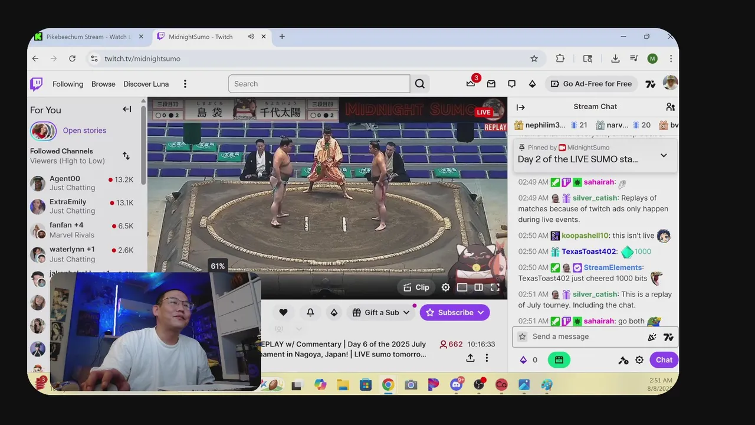Open Chrome extensions puzzle icon
Image resolution: width=755 pixels, height=425 pixels.
(560, 58)
